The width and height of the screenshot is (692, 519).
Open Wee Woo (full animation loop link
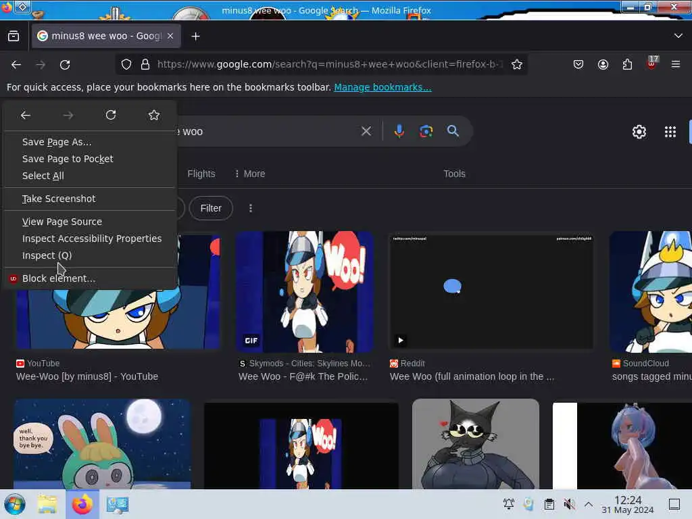tap(472, 376)
